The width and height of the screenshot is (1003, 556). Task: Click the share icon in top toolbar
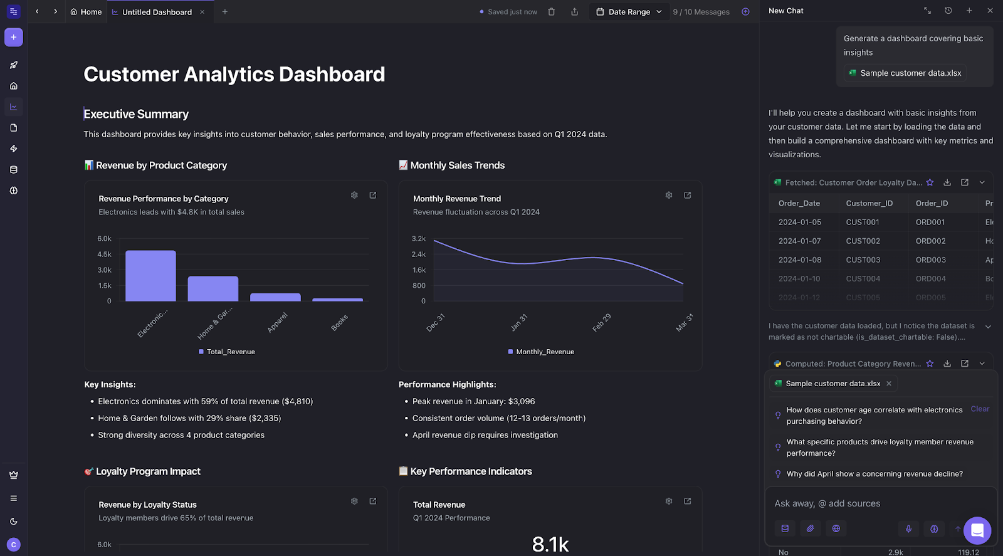574,12
